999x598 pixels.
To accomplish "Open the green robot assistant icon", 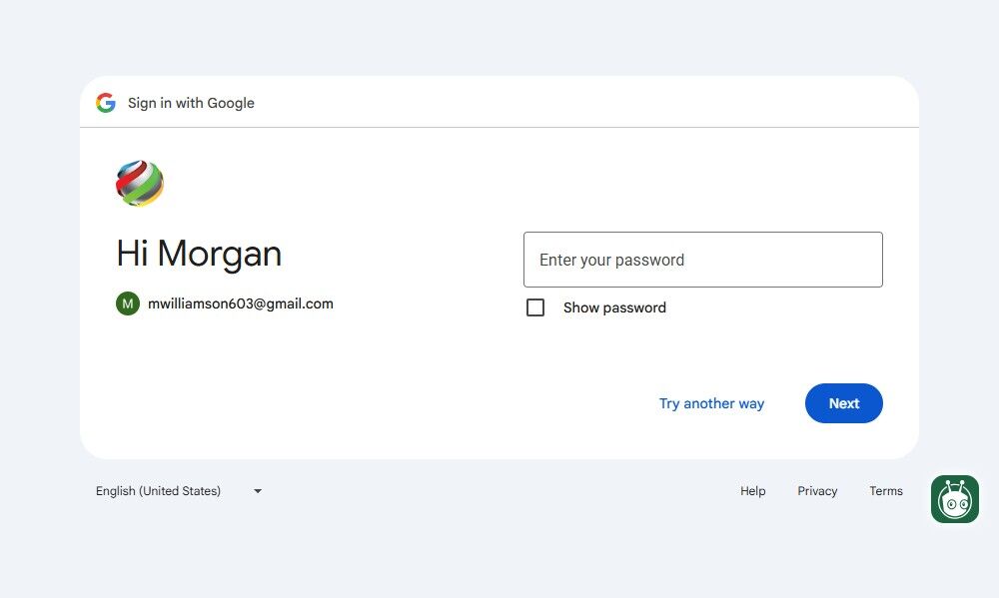I will (954, 499).
